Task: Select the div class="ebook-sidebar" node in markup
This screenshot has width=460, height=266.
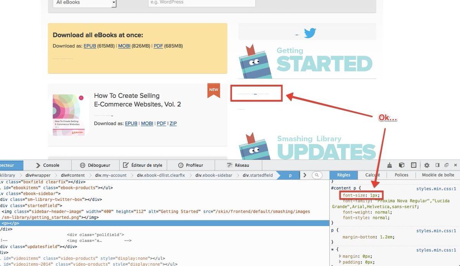Action: [31, 194]
